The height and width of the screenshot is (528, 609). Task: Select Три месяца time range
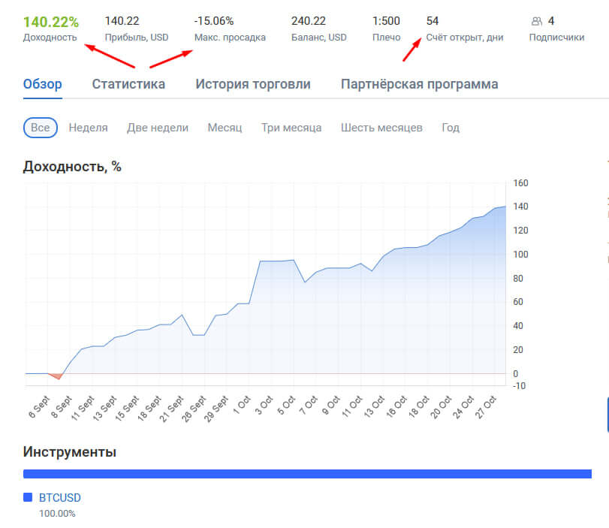[x=291, y=128]
